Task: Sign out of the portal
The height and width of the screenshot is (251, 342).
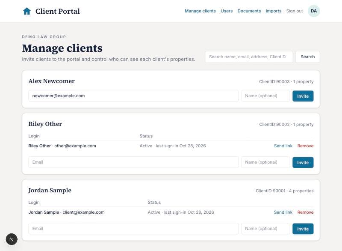Action: [x=295, y=11]
